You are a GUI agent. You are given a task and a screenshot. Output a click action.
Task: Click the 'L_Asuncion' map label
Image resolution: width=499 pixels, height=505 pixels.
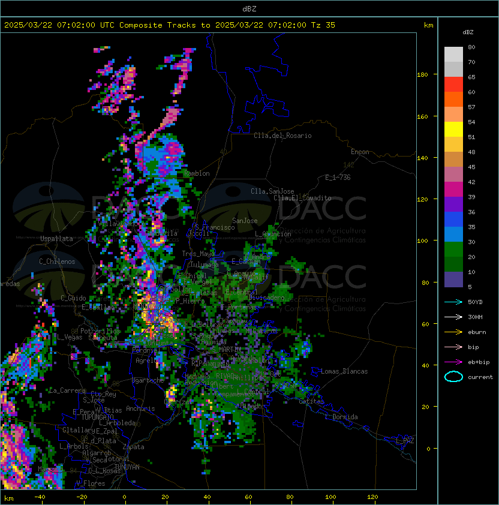(x=273, y=234)
